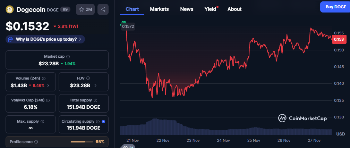This screenshot has height=148, width=350.
Task: Click the CoinMarketCap watermark on chart
Action: 302,118
